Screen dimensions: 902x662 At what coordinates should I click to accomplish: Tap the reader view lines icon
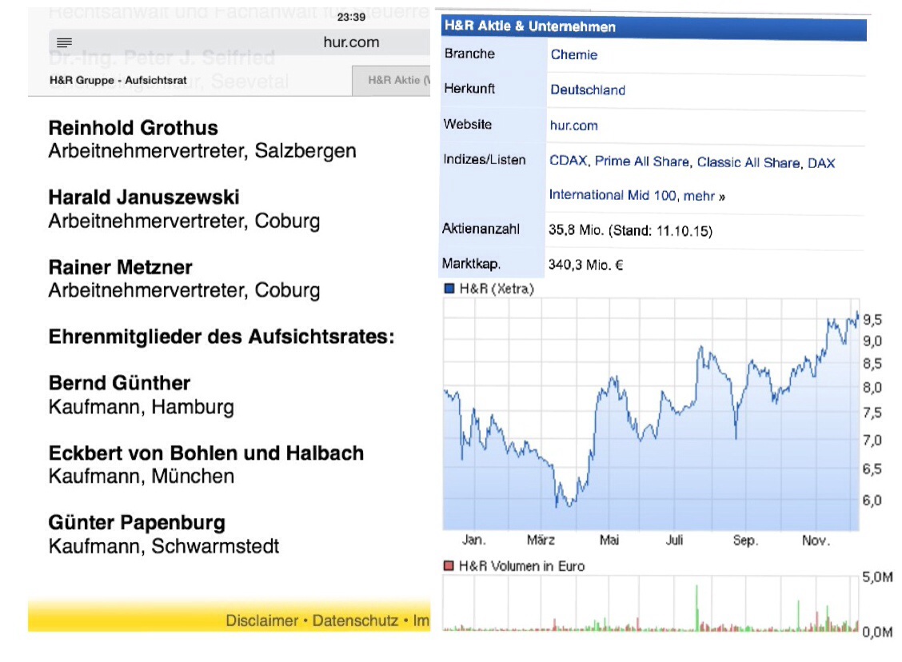pos(65,42)
